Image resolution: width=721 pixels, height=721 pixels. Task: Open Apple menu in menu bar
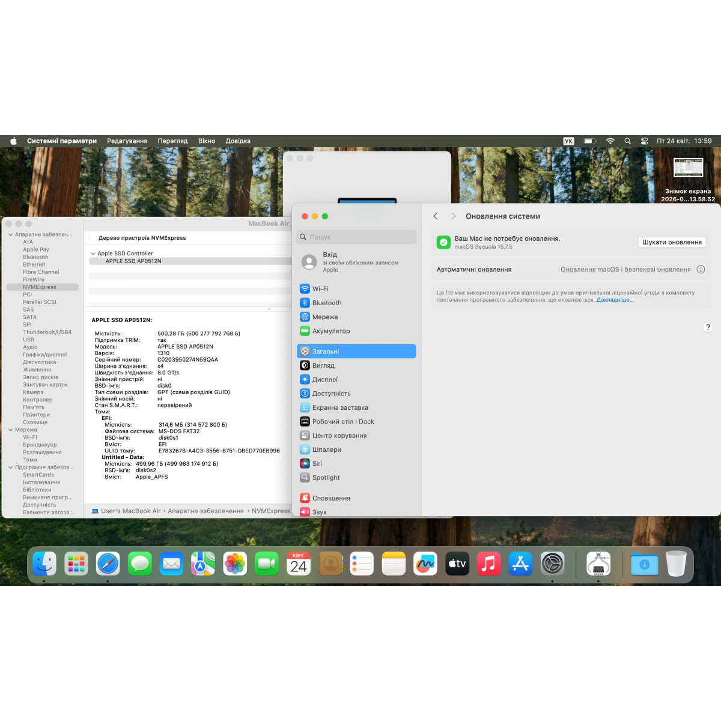click(x=13, y=141)
